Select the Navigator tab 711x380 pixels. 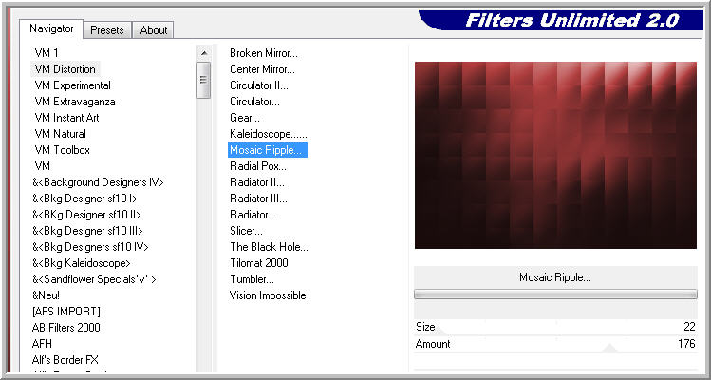coord(51,29)
